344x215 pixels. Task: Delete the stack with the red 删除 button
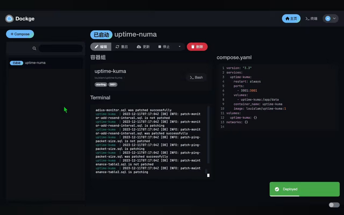pyautogui.click(x=197, y=46)
